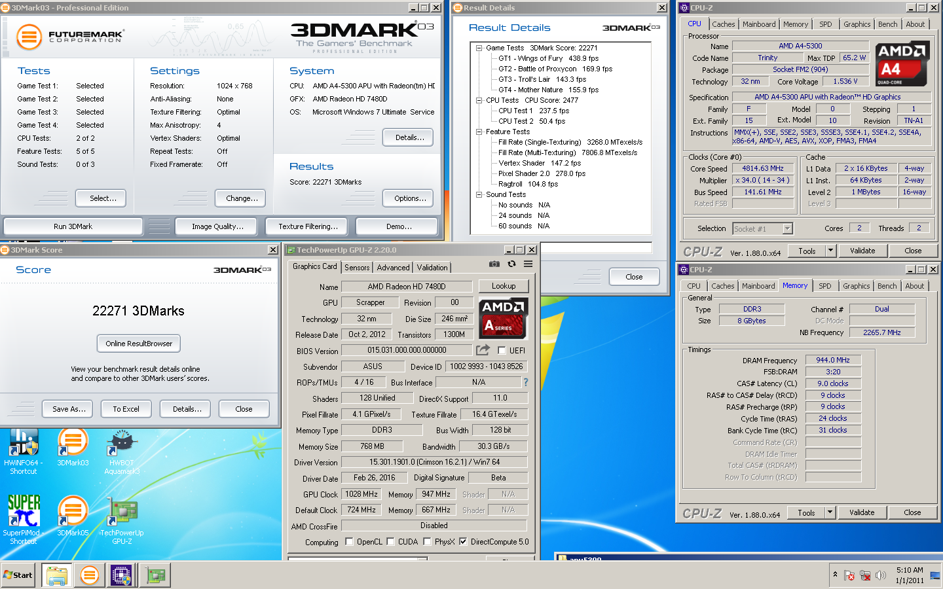Open the TechPowerUp GPU-Z desktop shortcut

pyautogui.click(x=122, y=521)
